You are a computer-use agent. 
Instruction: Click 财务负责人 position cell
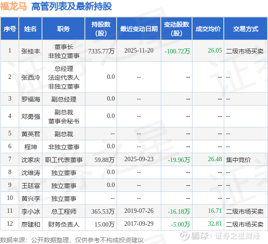(x=63, y=224)
